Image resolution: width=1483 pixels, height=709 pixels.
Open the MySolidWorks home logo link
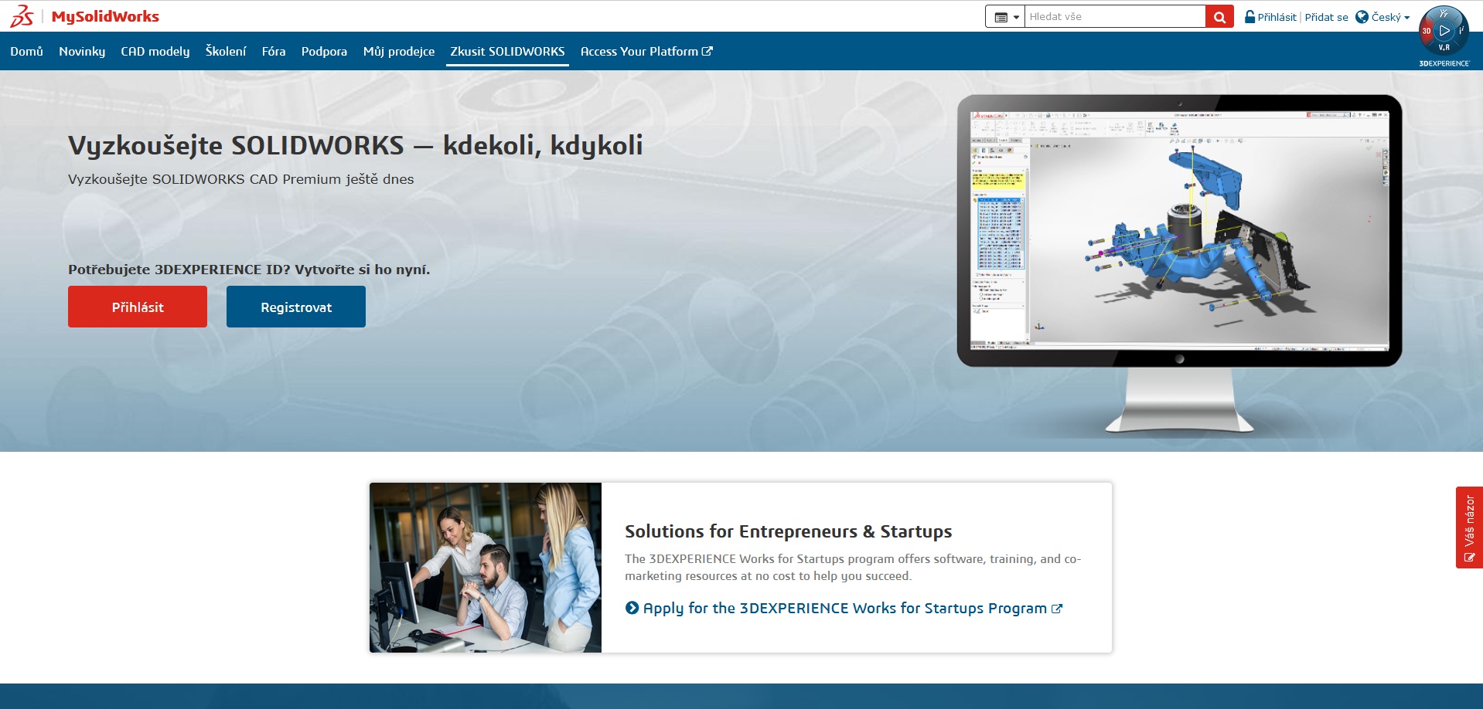[x=105, y=16]
